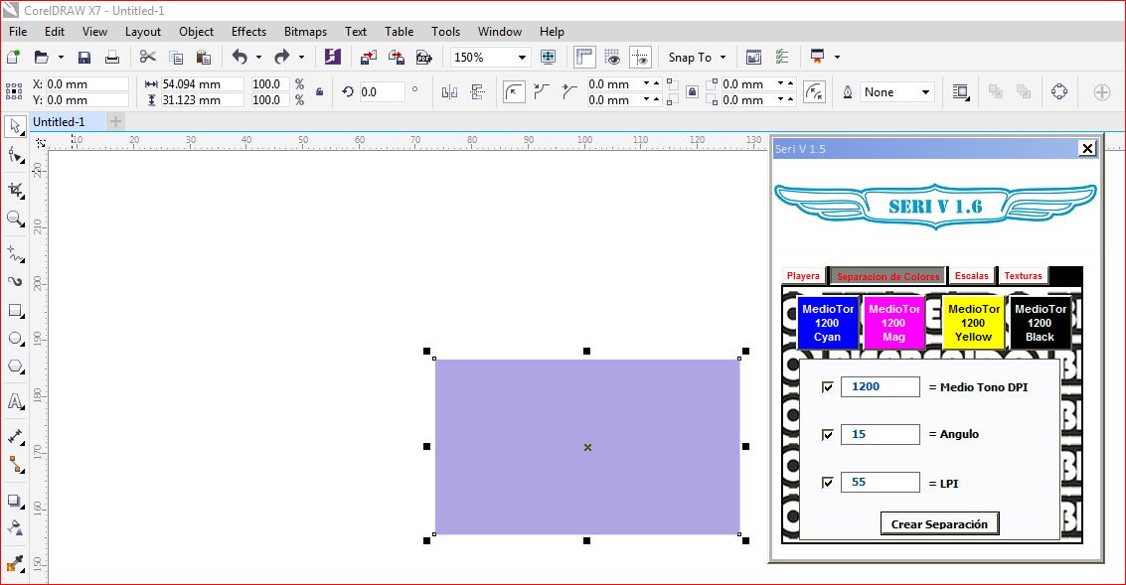Viewport: 1126px width, 585px height.
Task: Click the LPI field showing 55
Action: pyautogui.click(x=881, y=483)
